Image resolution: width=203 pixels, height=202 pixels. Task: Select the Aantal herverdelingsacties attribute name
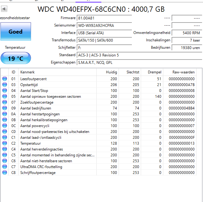(42, 149)
